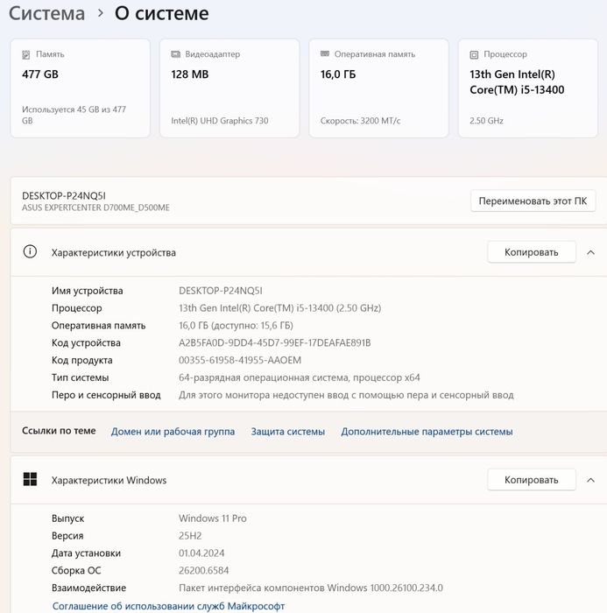The height and width of the screenshot is (613, 607).
Task: Select the 16,0 ГБ memory card
Action: coord(379,88)
